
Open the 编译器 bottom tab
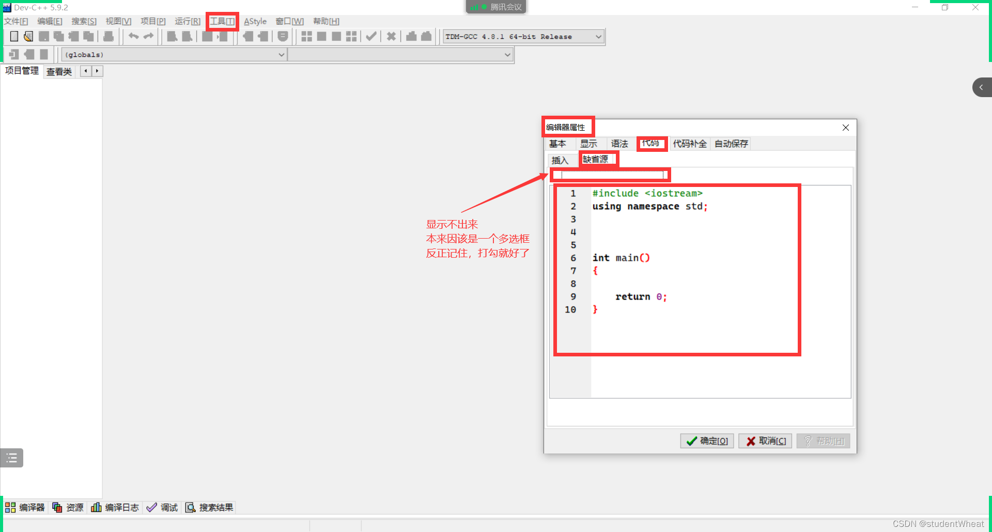point(25,508)
